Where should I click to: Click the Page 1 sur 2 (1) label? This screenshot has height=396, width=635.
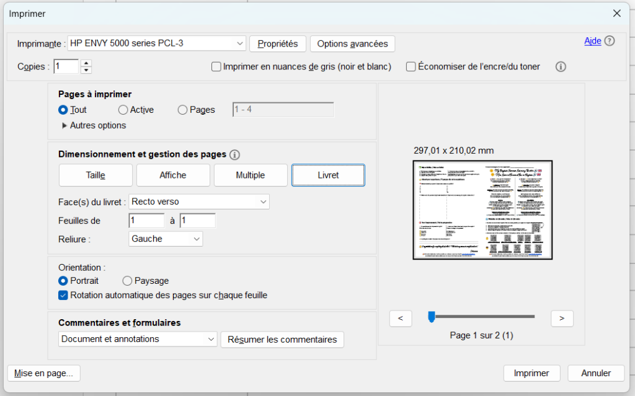click(x=481, y=336)
